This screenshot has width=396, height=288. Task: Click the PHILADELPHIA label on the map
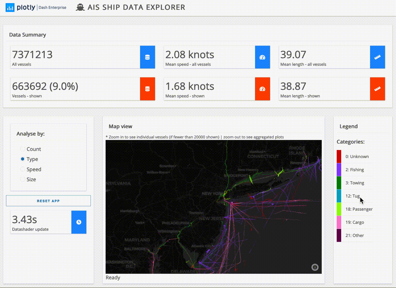177,223
